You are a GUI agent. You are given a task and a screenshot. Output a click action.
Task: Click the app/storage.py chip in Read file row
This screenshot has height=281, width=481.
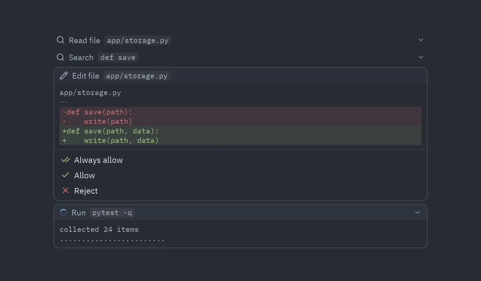click(138, 40)
